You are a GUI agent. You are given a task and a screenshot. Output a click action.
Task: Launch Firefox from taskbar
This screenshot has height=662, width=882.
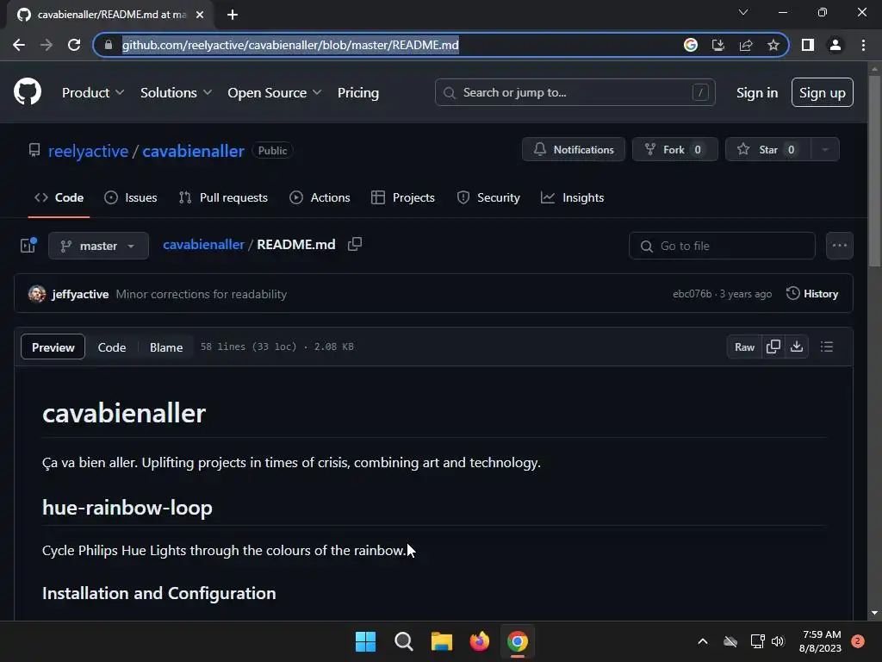480,641
